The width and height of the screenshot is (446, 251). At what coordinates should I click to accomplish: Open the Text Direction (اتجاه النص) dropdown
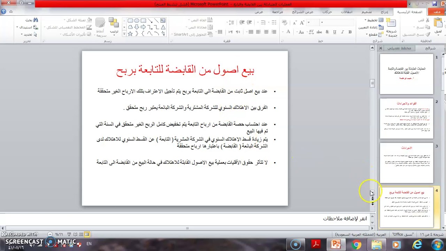(200, 20)
